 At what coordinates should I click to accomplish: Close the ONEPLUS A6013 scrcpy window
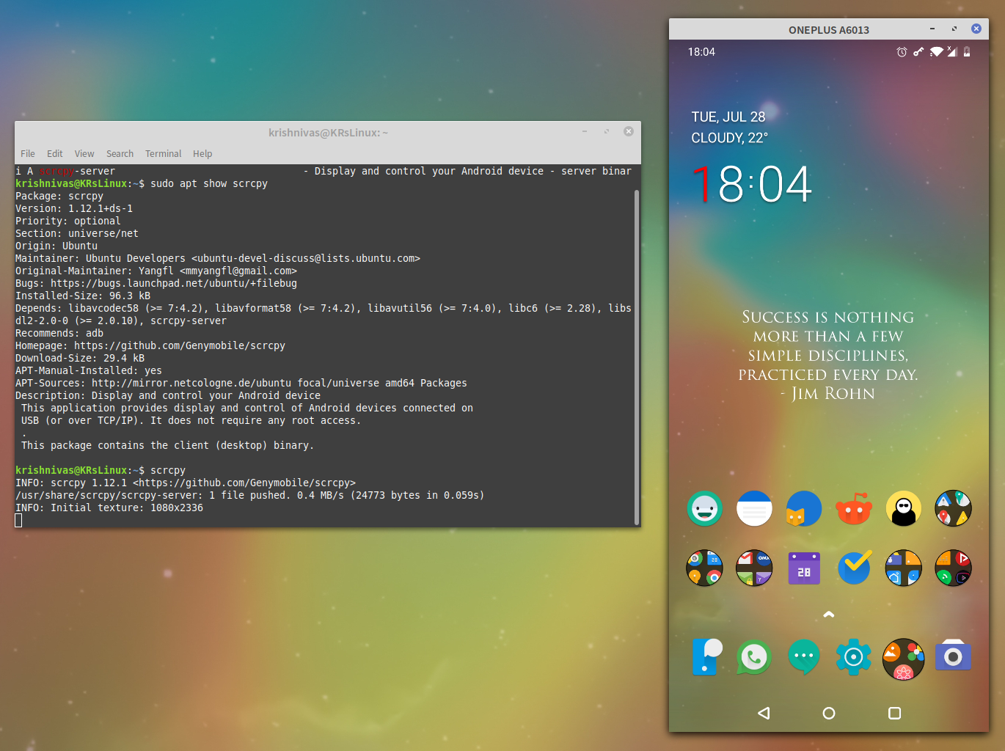(x=976, y=29)
